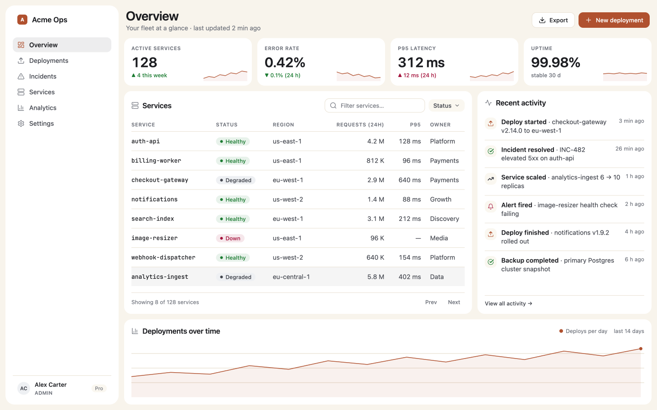Click the Services server icon in sidebar
Image resolution: width=657 pixels, height=410 pixels.
pyautogui.click(x=21, y=92)
